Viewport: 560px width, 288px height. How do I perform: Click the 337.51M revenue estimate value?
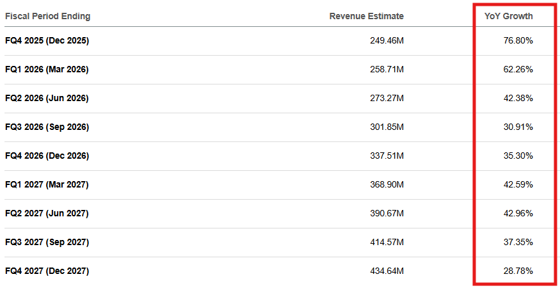387,156
